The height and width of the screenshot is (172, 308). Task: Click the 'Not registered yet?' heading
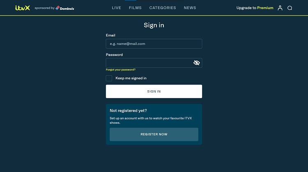(128, 111)
